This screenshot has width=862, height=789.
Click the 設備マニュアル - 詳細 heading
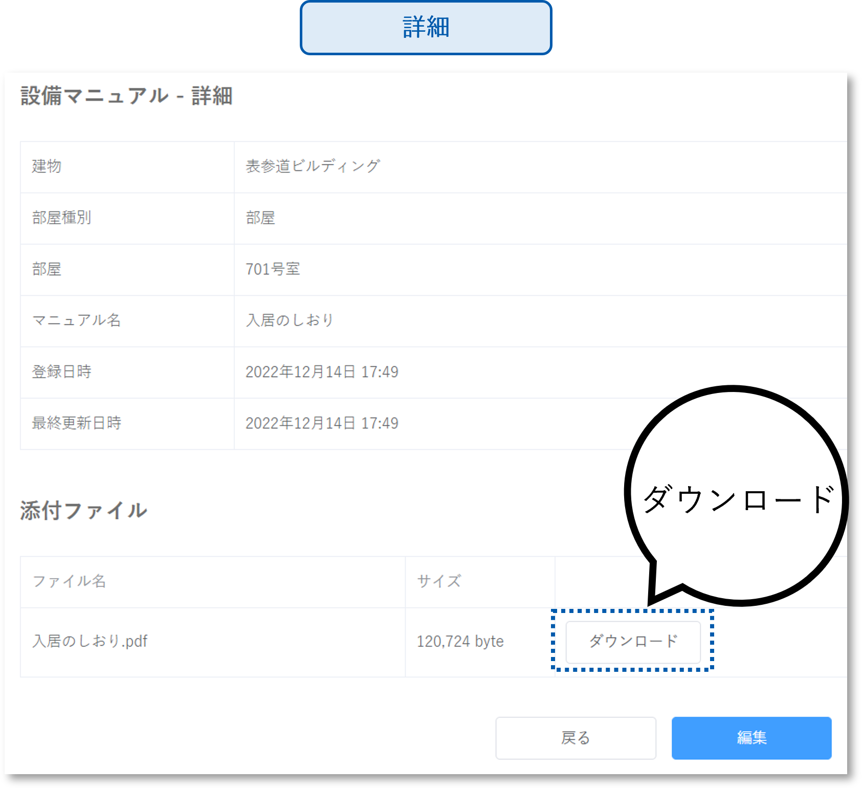tap(126, 97)
